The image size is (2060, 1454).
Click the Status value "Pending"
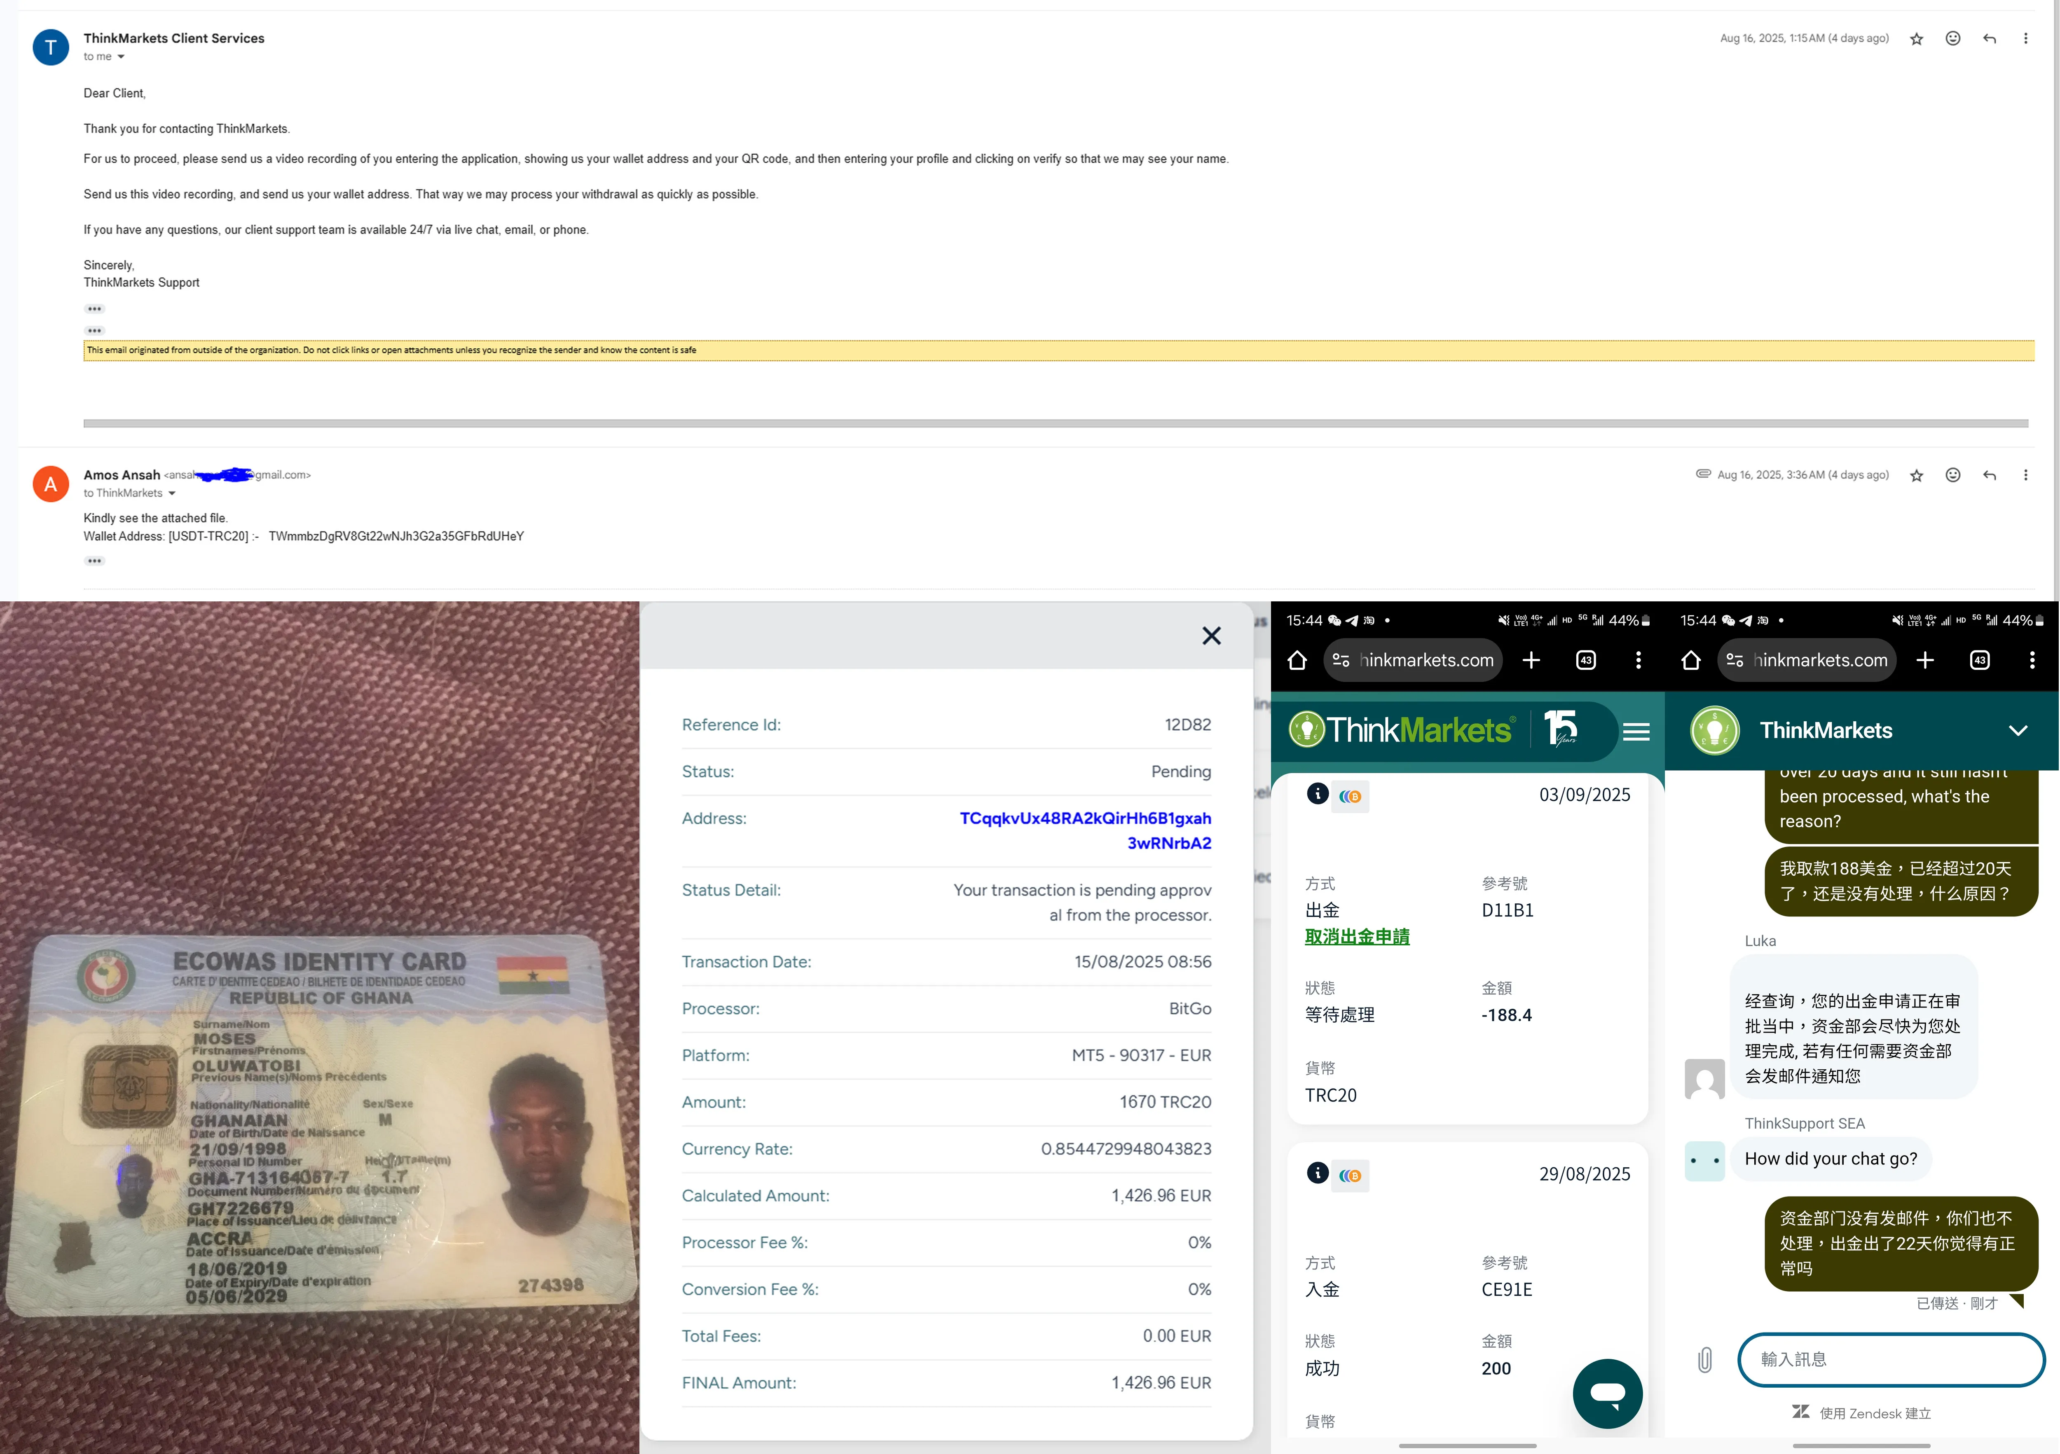(1181, 771)
